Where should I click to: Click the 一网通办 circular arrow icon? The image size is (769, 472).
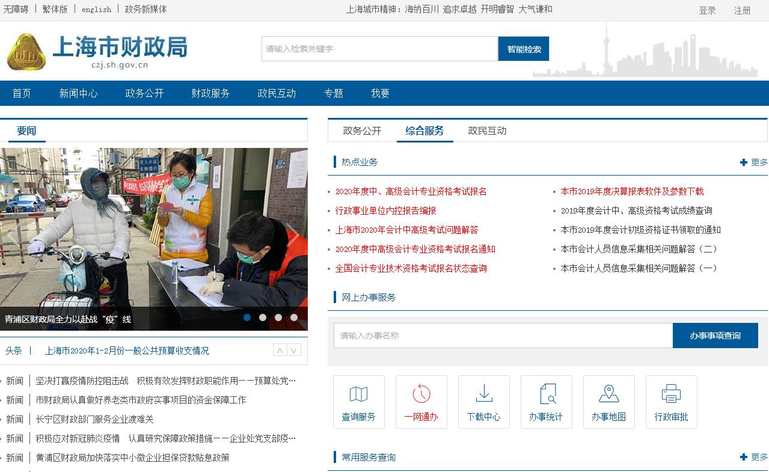(421, 394)
